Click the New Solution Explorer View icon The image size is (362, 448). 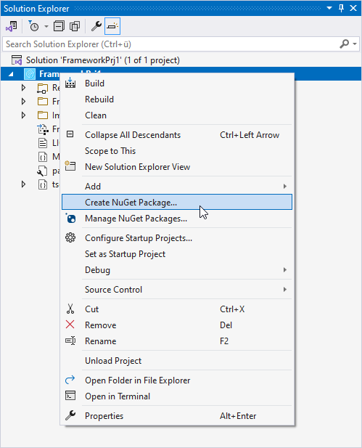click(70, 166)
